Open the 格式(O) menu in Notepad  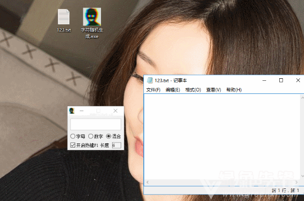click(x=193, y=90)
